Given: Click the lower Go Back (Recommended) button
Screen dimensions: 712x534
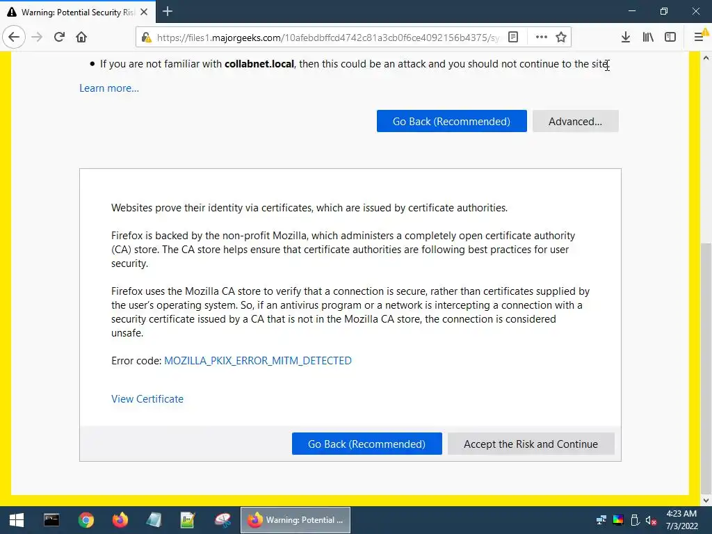Looking at the screenshot, I should point(367,444).
